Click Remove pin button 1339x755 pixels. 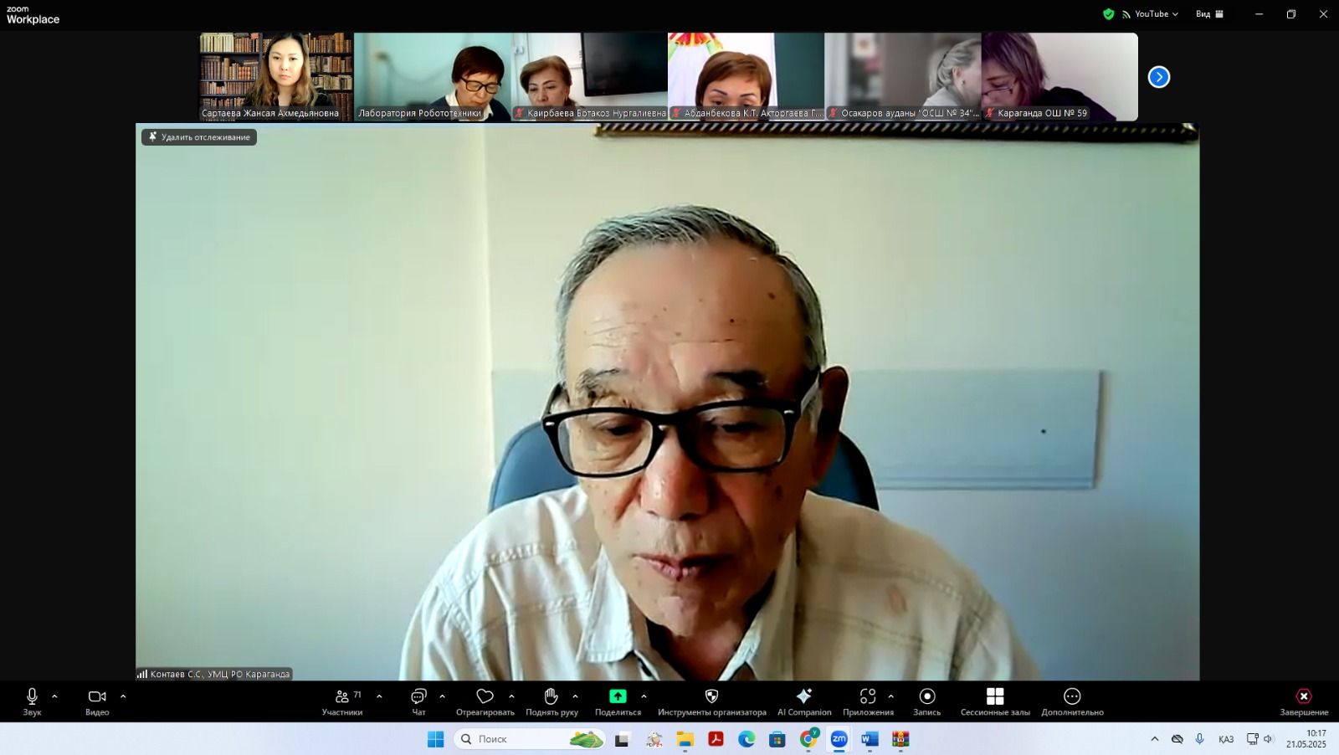[199, 137]
